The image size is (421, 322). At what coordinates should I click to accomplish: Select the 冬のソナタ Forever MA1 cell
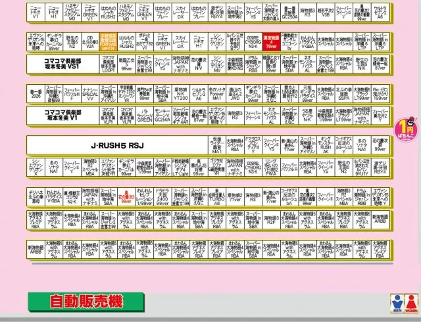point(216,94)
